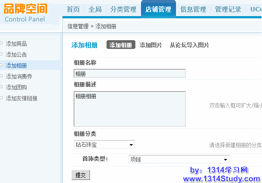Open the 首饰类型 dropdown showing 项链
The image size is (262, 183).
click(x=178, y=159)
